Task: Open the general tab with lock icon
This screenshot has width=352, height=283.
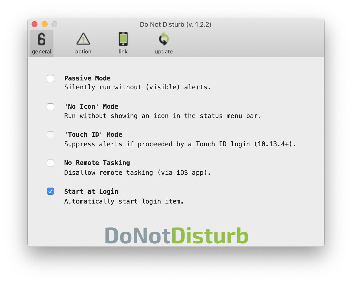Action: pos(42,43)
